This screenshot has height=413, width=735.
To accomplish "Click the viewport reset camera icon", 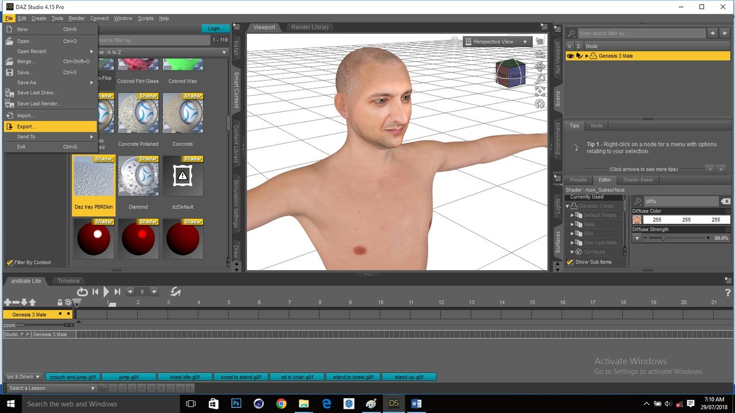I will (539, 104).
